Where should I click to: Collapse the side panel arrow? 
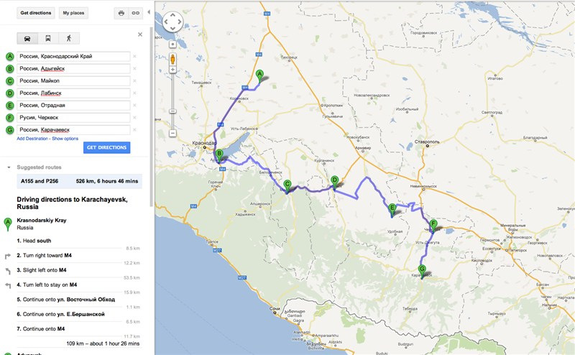(149, 12)
